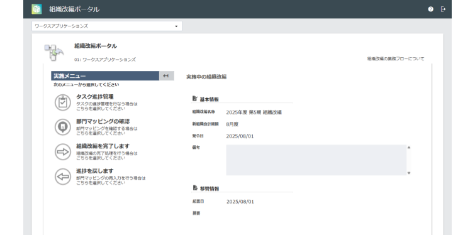475x235 pixels.
Task: Click the 01: ワークスアプリケーションズ subtitle
Action: 105,60
